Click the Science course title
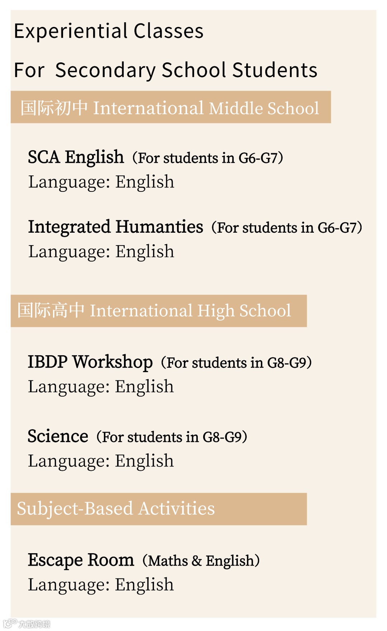Screen dimensions: 387x631 (x=58, y=436)
